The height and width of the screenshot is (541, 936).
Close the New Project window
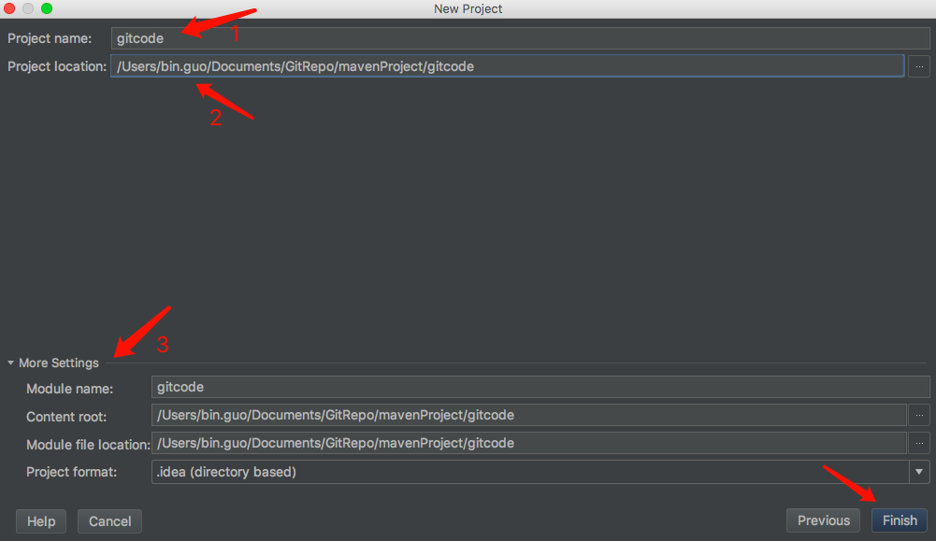9,8
